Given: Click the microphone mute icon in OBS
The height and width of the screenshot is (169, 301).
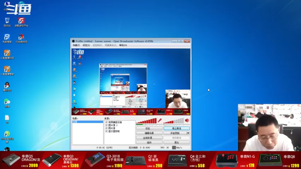Looking at the screenshot, I should (160, 121).
